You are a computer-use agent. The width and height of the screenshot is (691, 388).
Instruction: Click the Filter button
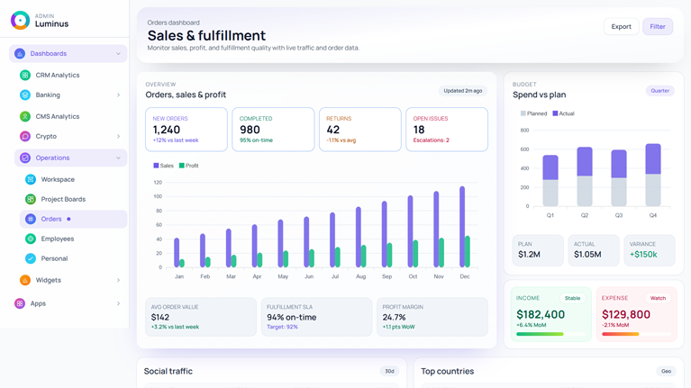click(658, 27)
